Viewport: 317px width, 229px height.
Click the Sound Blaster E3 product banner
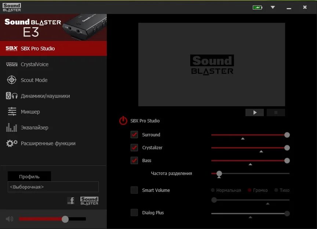point(53,27)
